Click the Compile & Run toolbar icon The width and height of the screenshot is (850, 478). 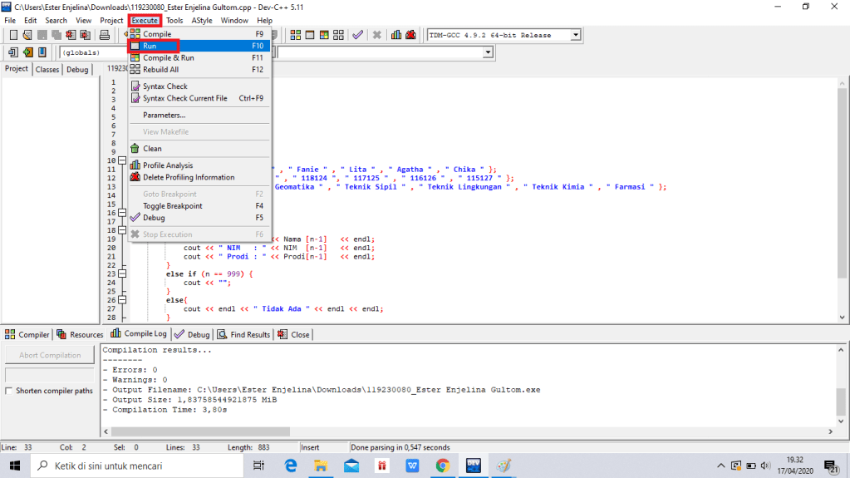pos(322,35)
